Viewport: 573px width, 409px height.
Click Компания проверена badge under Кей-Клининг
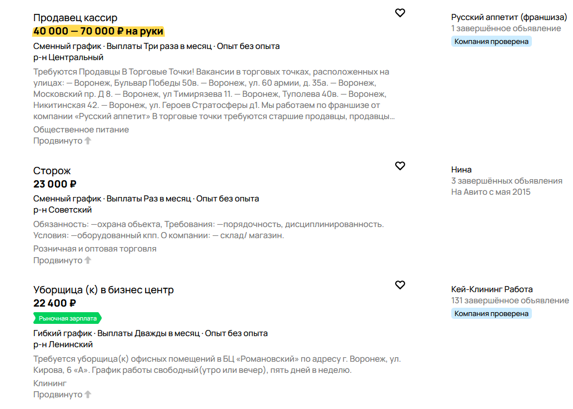click(491, 313)
